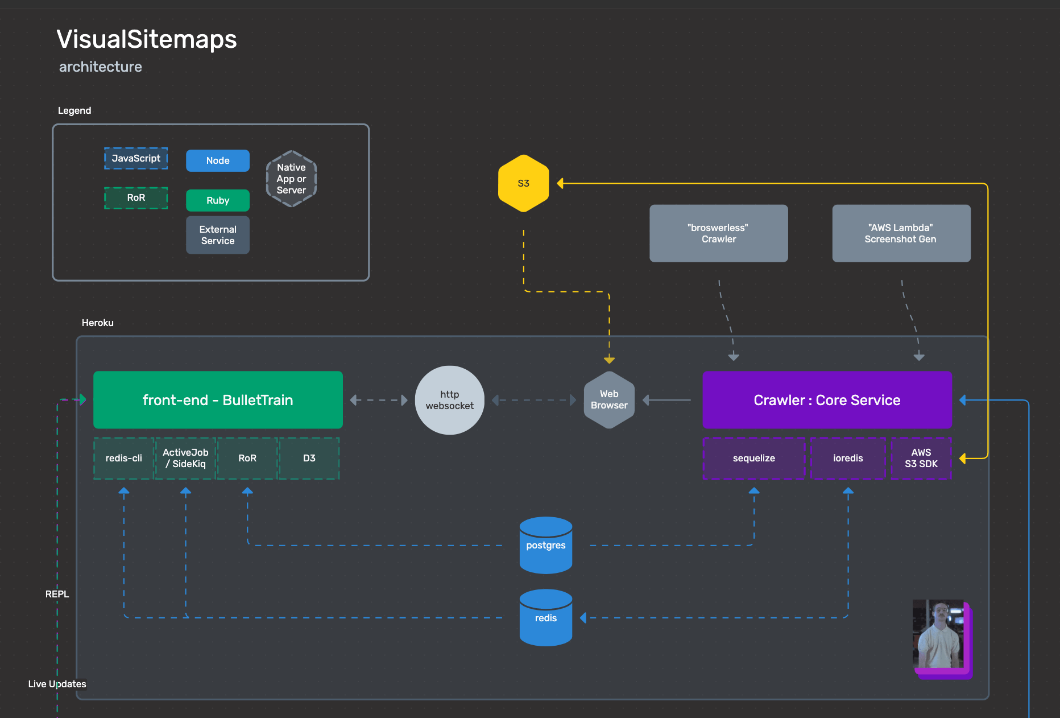This screenshot has width=1060, height=718.
Task: Select the yellow S3 hexagon
Action: pyautogui.click(x=523, y=183)
